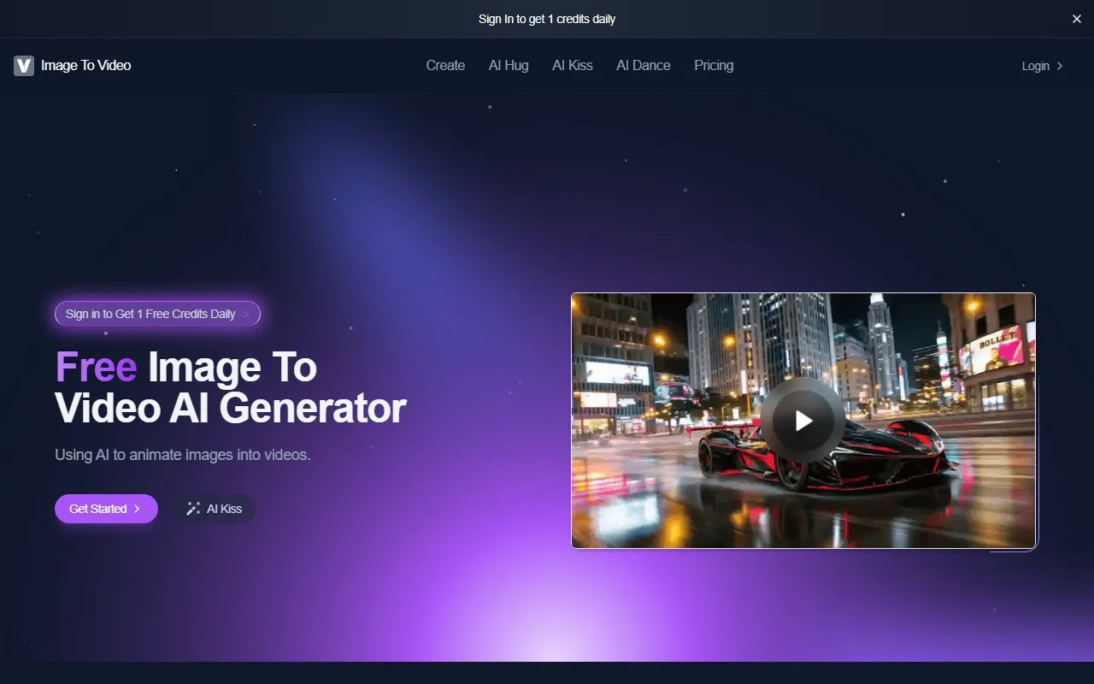
Task: Click the AI Kiss button beside Get Started
Action: coord(215,509)
